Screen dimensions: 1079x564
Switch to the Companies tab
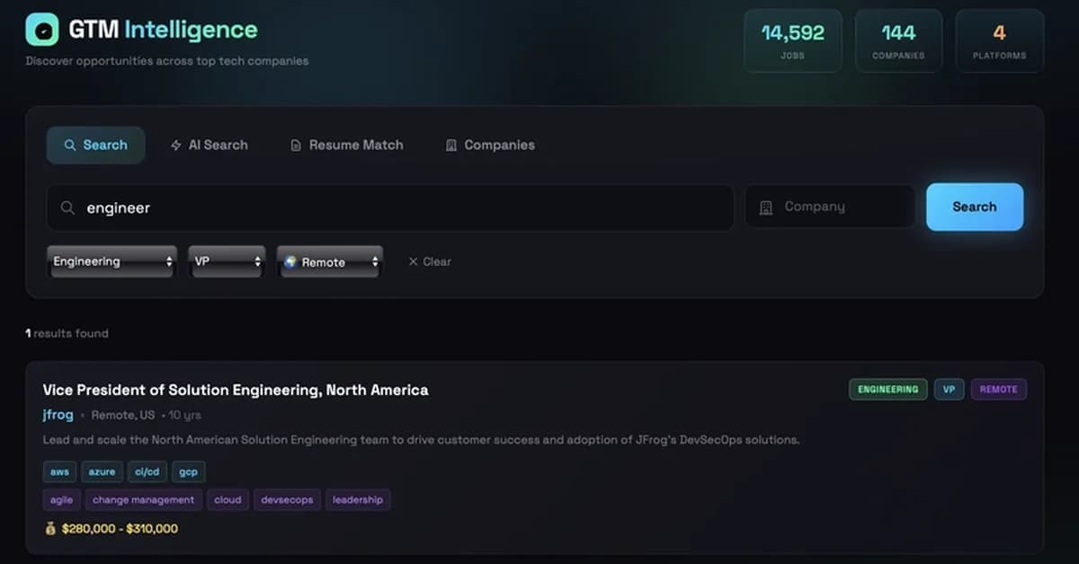489,145
